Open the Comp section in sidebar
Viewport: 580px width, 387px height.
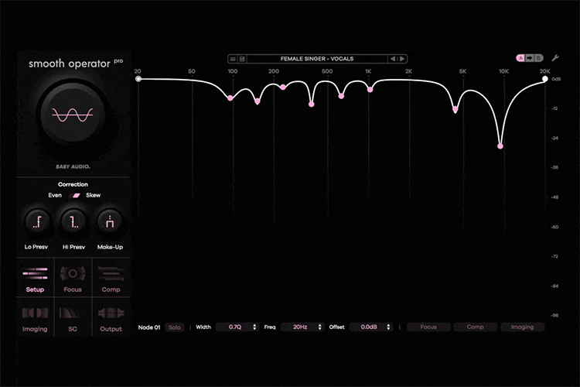coord(111,279)
